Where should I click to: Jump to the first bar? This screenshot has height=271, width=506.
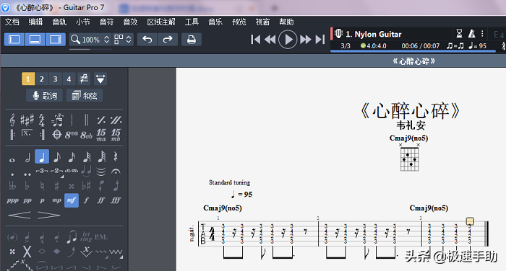click(x=255, y=40)
